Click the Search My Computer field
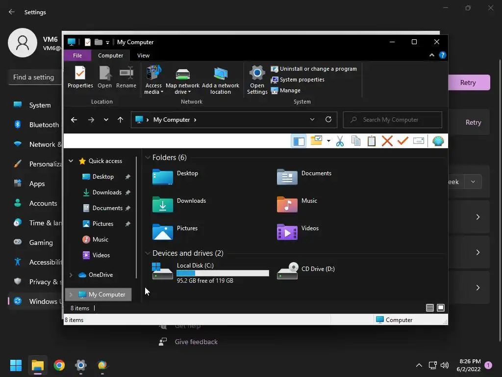This screenshot has height=377, width=502. click(393, 120)
